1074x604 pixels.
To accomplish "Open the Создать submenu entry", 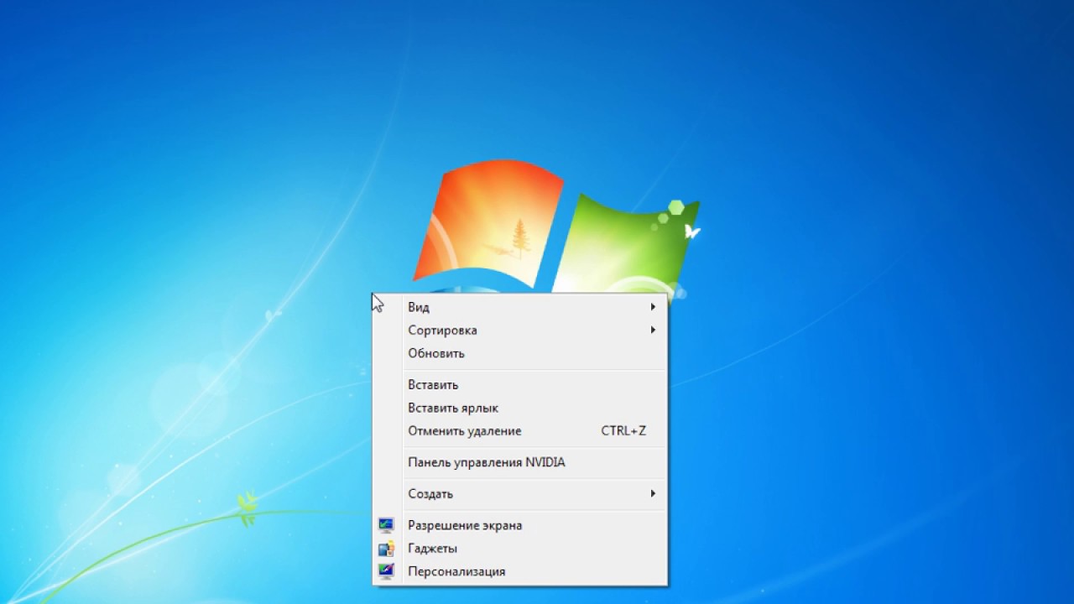I will coord(519,494).
